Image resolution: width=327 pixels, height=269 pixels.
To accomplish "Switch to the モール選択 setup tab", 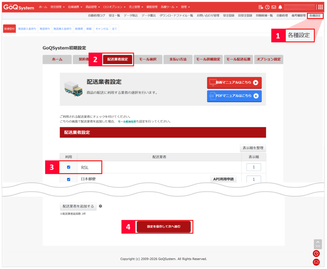I will click(x=148, y=59).
